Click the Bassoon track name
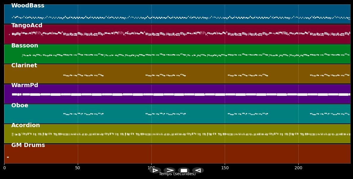 tap(25, 46)
